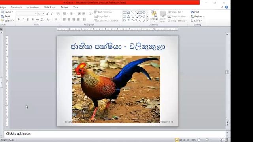Toggle Underline formatting
Image resolution: width=253 pixels, height=142 pixels.
click(x=28, y=19)
